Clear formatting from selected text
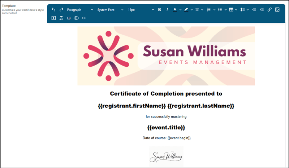The height and width of the screenshot is (168, 289). pos(61,18)
